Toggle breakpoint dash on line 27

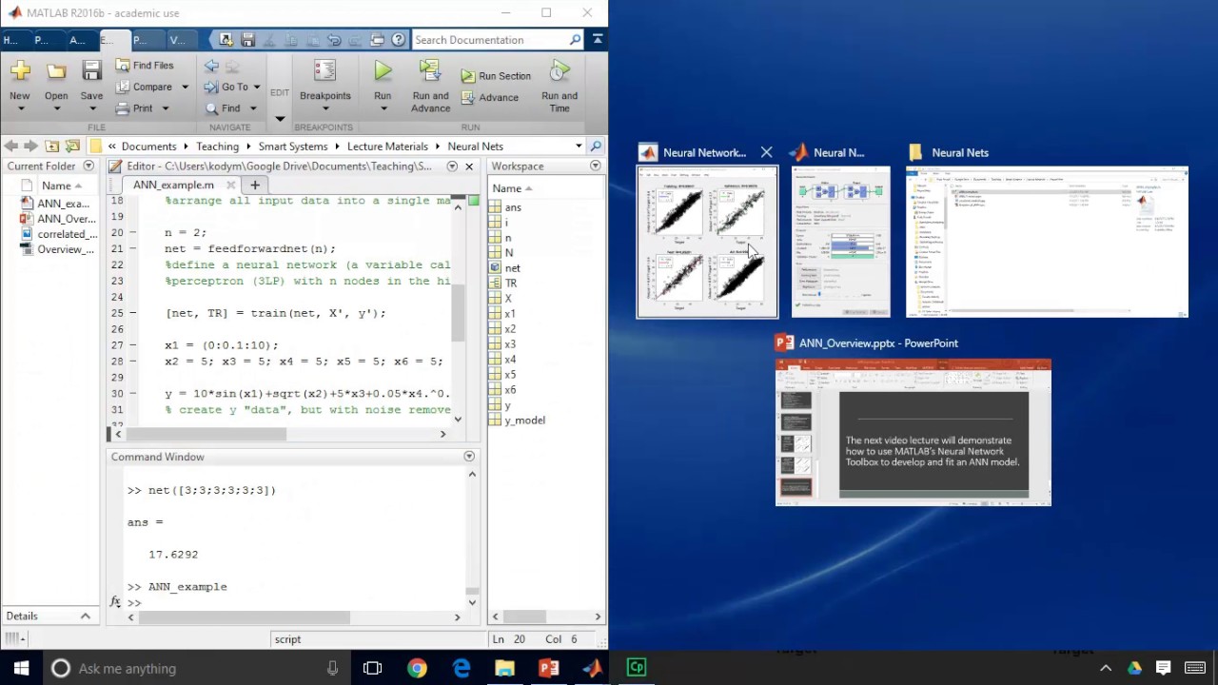(132, 345)
